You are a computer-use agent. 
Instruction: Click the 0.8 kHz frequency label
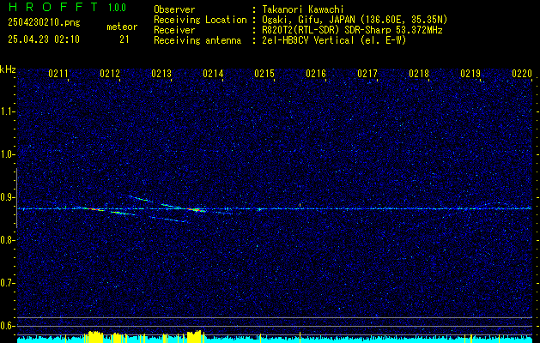7,240
